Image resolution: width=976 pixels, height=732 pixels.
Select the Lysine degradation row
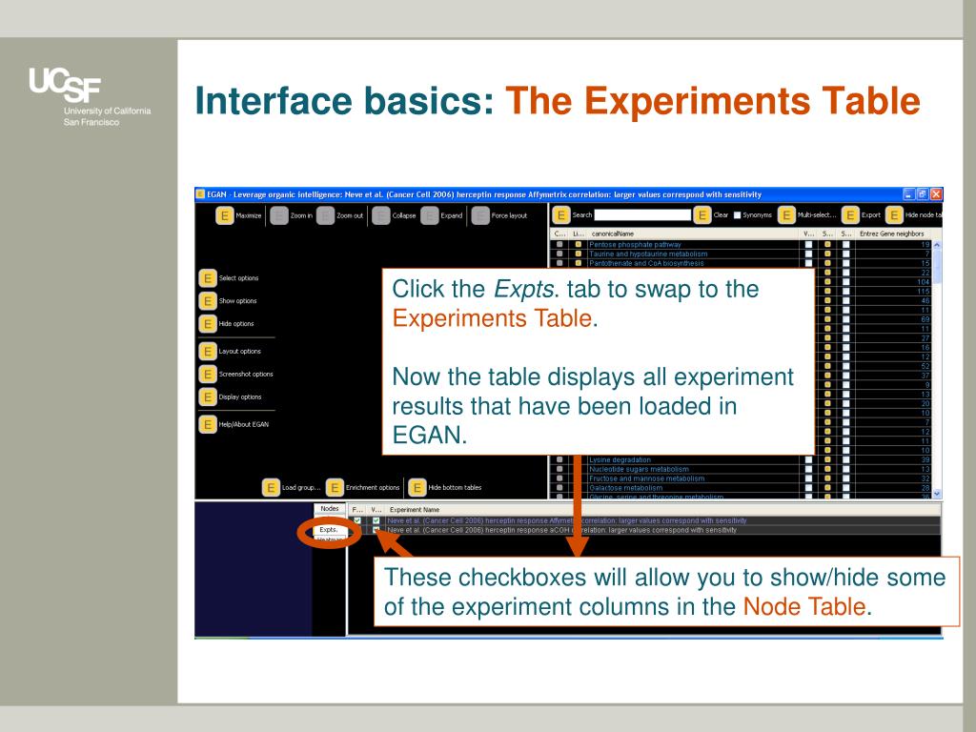742,460
